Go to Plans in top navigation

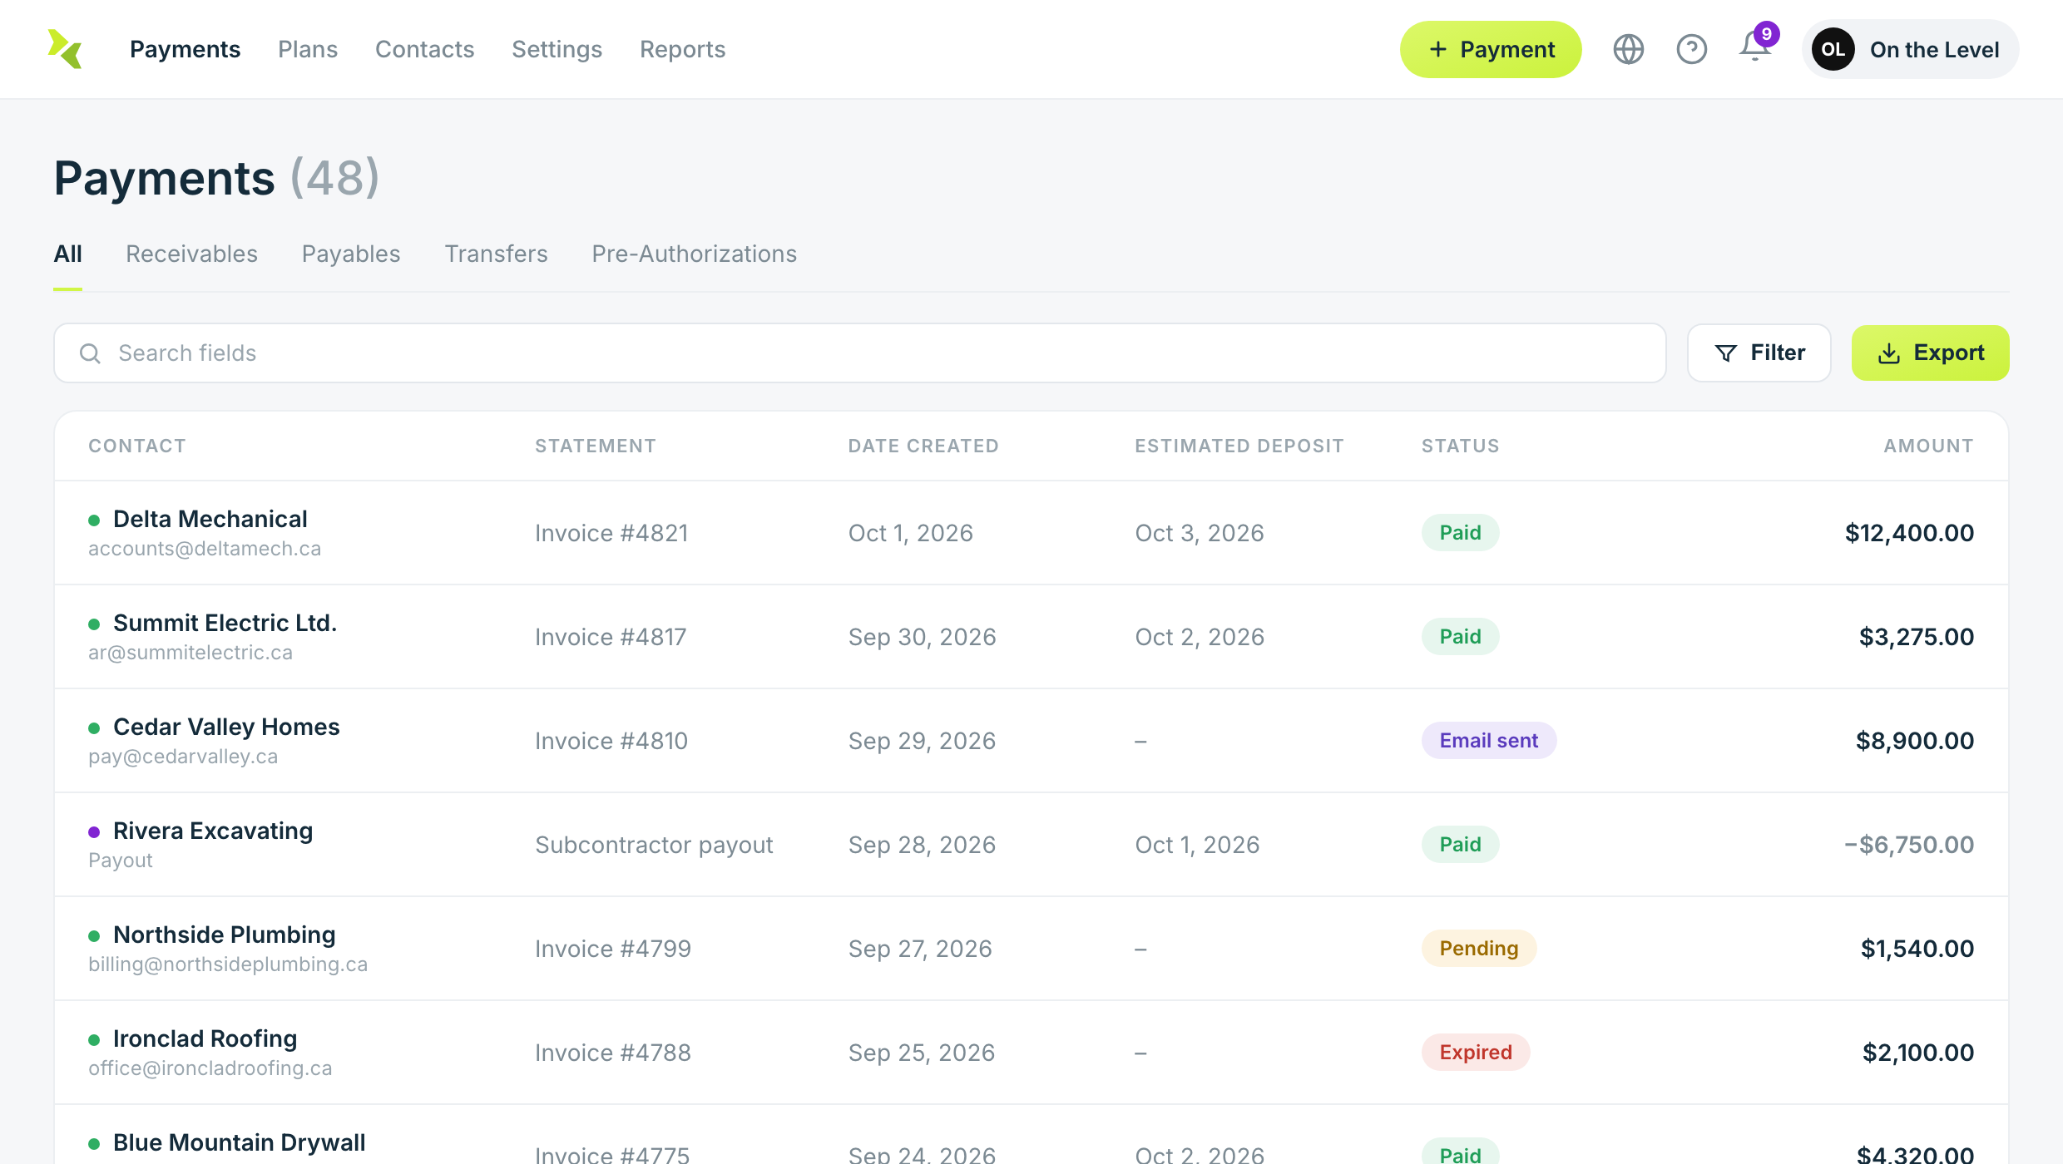pos(308,49)
